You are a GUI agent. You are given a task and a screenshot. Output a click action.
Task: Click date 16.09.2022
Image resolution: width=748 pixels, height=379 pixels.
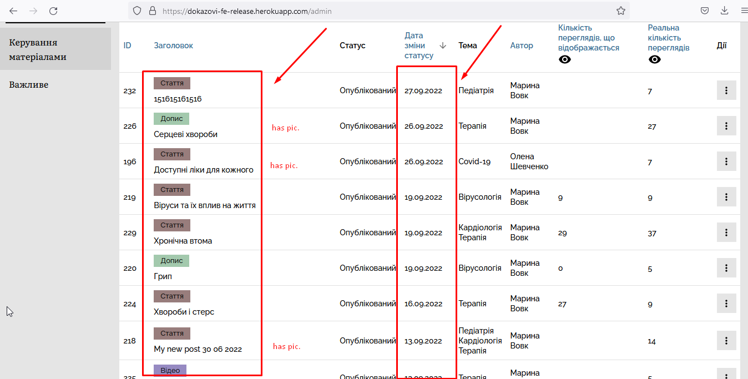[x=423, y=304]
